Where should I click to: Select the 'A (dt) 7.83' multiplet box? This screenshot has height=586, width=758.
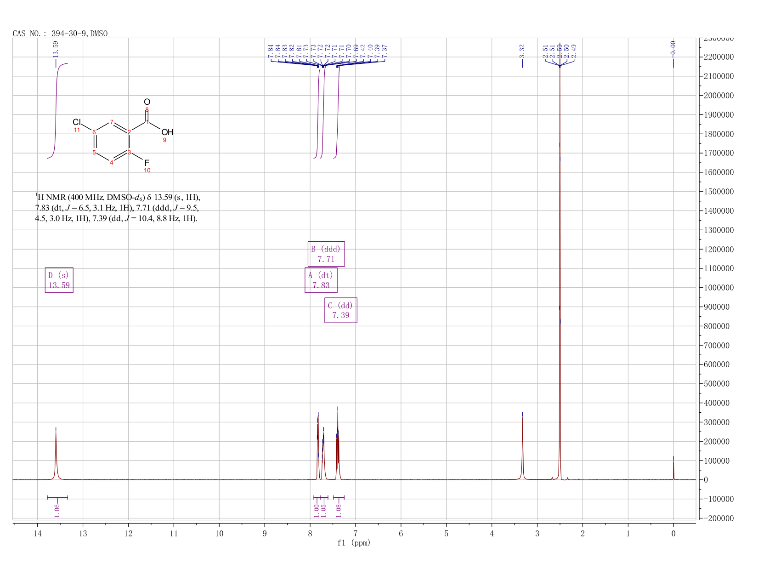[321, 280]
